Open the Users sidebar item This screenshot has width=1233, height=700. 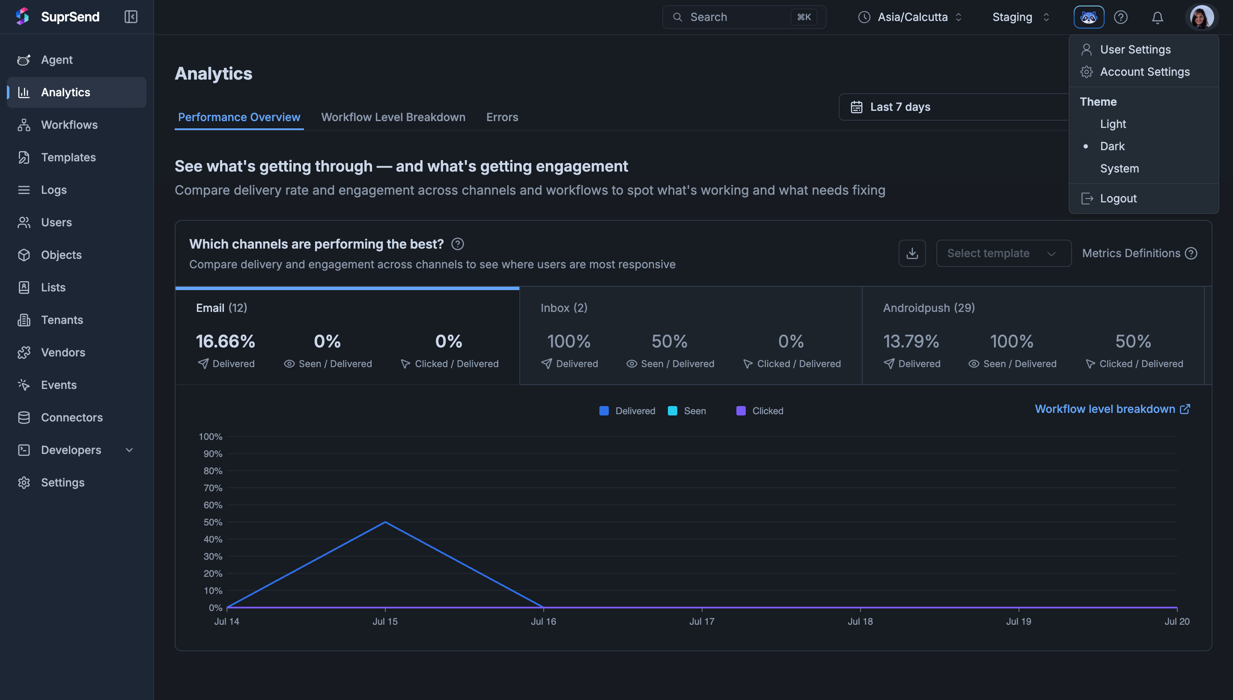coord(77,222)
